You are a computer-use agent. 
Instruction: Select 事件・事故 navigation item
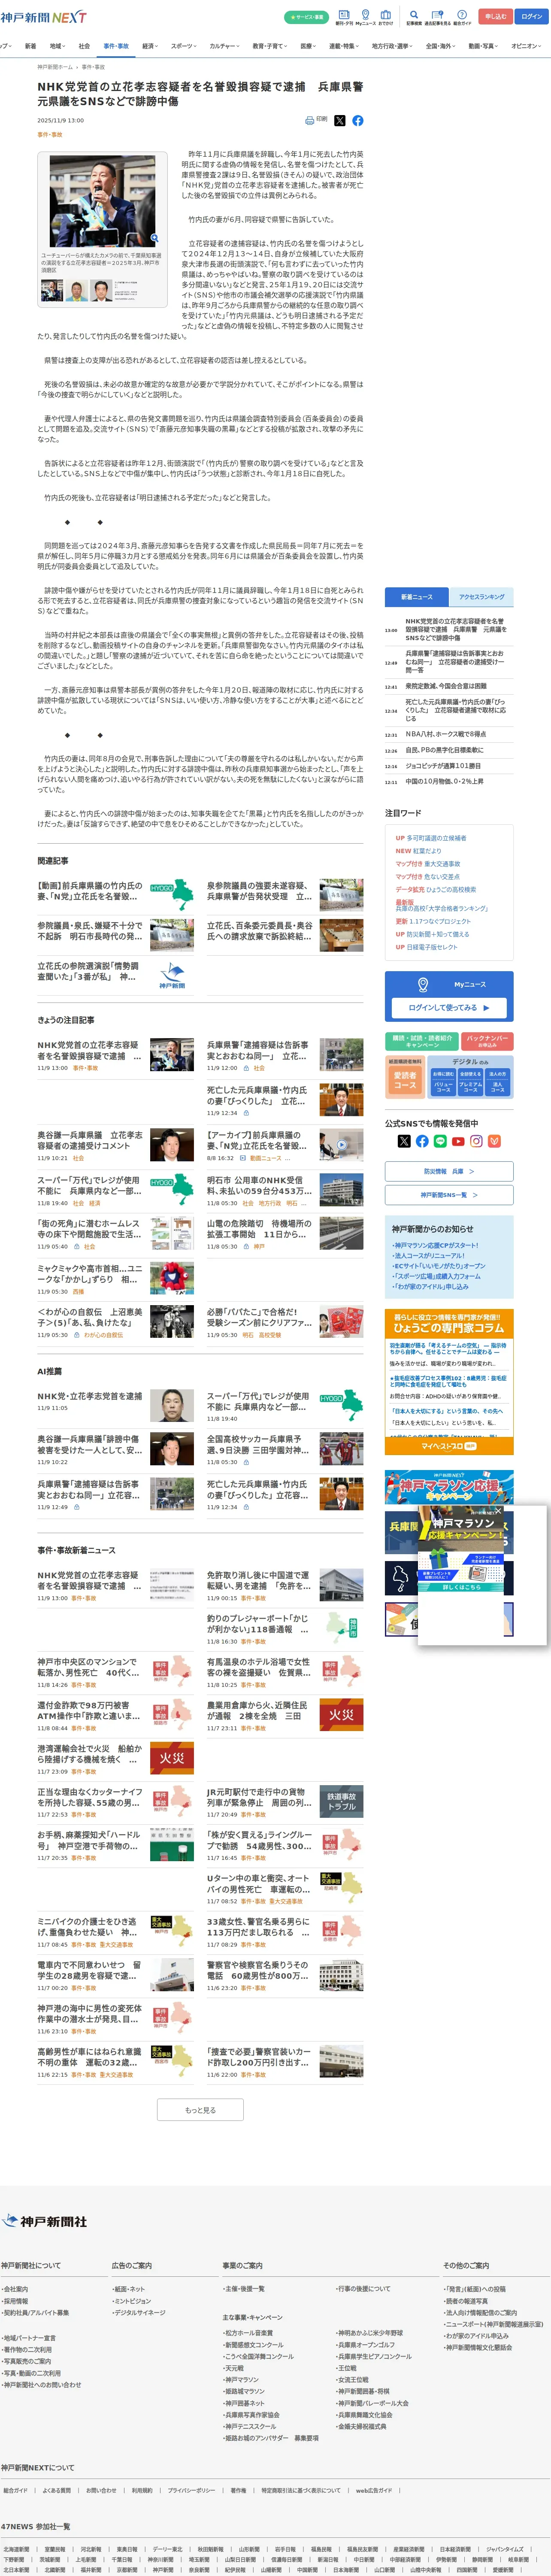[116, 46]
